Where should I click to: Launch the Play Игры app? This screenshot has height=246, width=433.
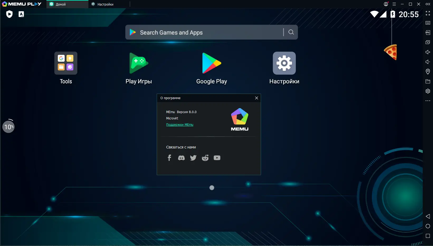click(139, 63)
